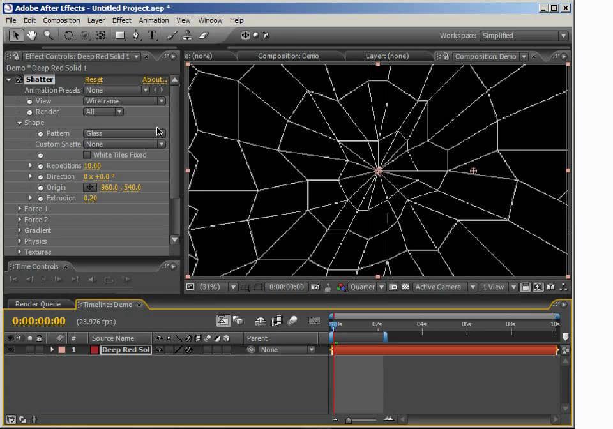Select the Rotation tool
Screen dimensions: 613x429
click(68, 35)
